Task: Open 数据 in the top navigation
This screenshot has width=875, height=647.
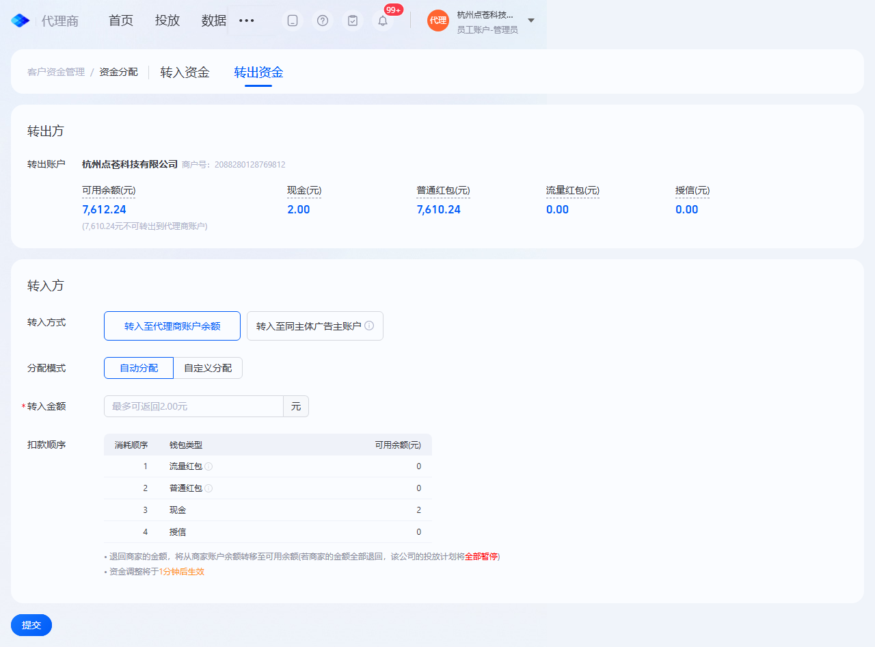Action: pos(214,21)
